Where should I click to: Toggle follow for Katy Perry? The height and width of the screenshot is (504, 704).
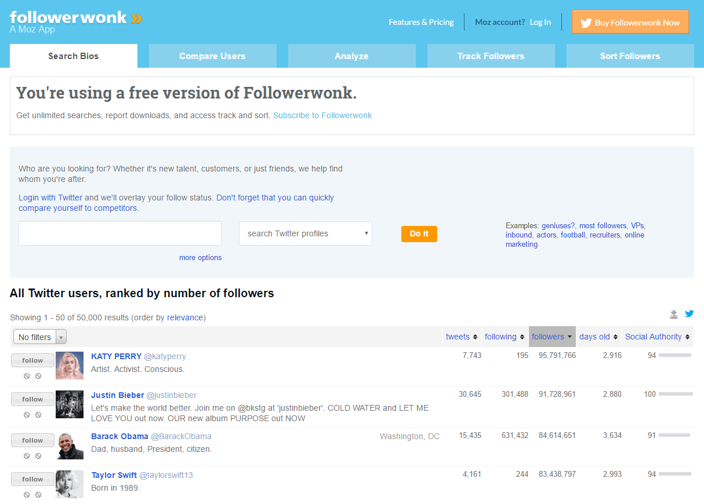point(32,360)
